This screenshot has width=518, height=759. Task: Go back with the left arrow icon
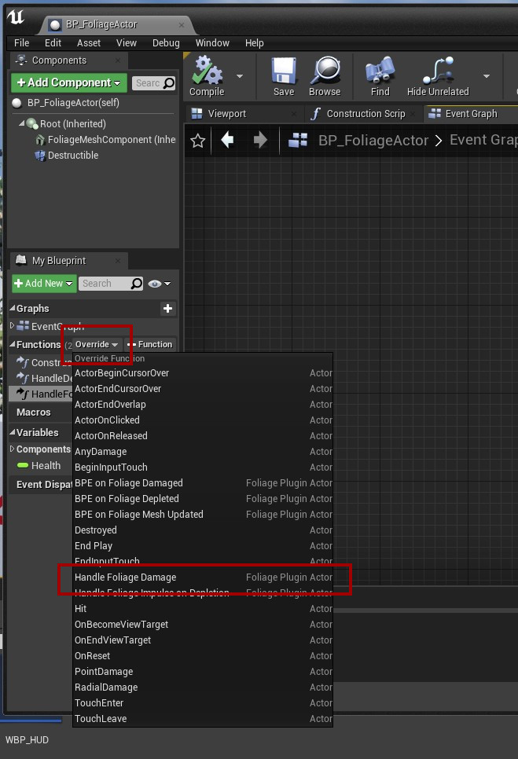pyautogui.click(x=227, y=141)
